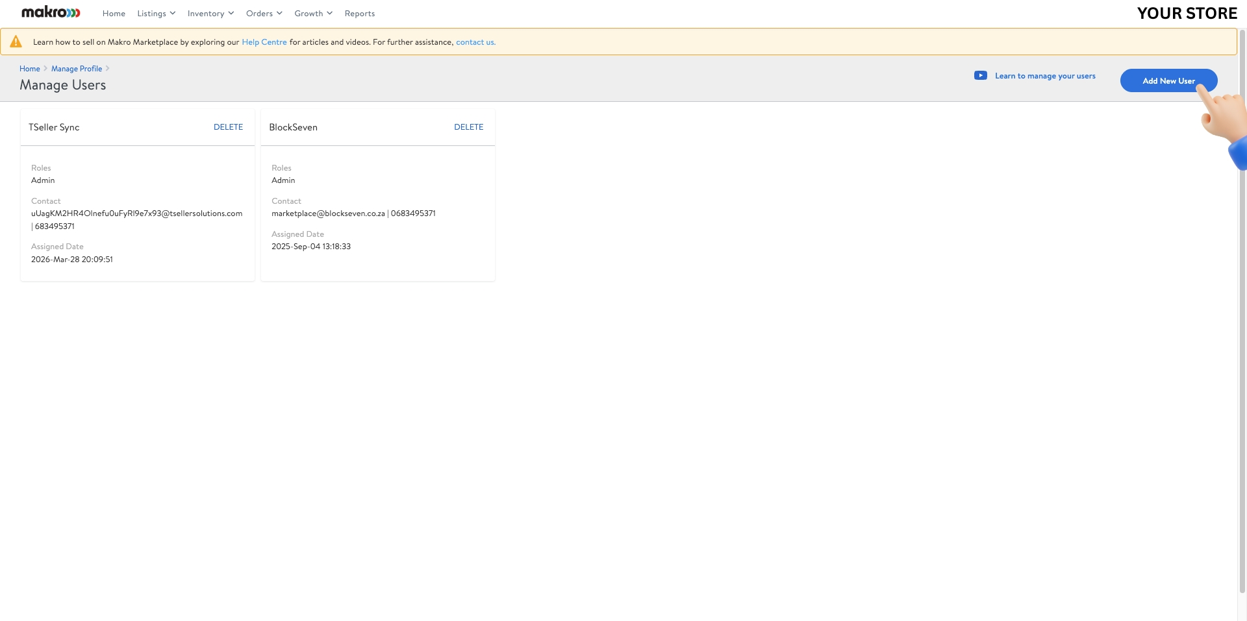Screen dimensions: 1247x621
Task: Click the YouTube play icon near manage users
Action: point(980,75)
